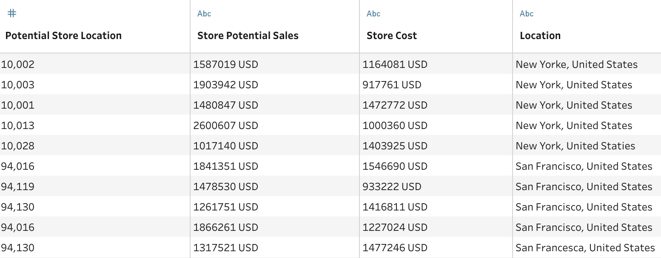Click the Location column Abc type icon
This screenshot has width=661, height=258.
(x=527, y=14)
